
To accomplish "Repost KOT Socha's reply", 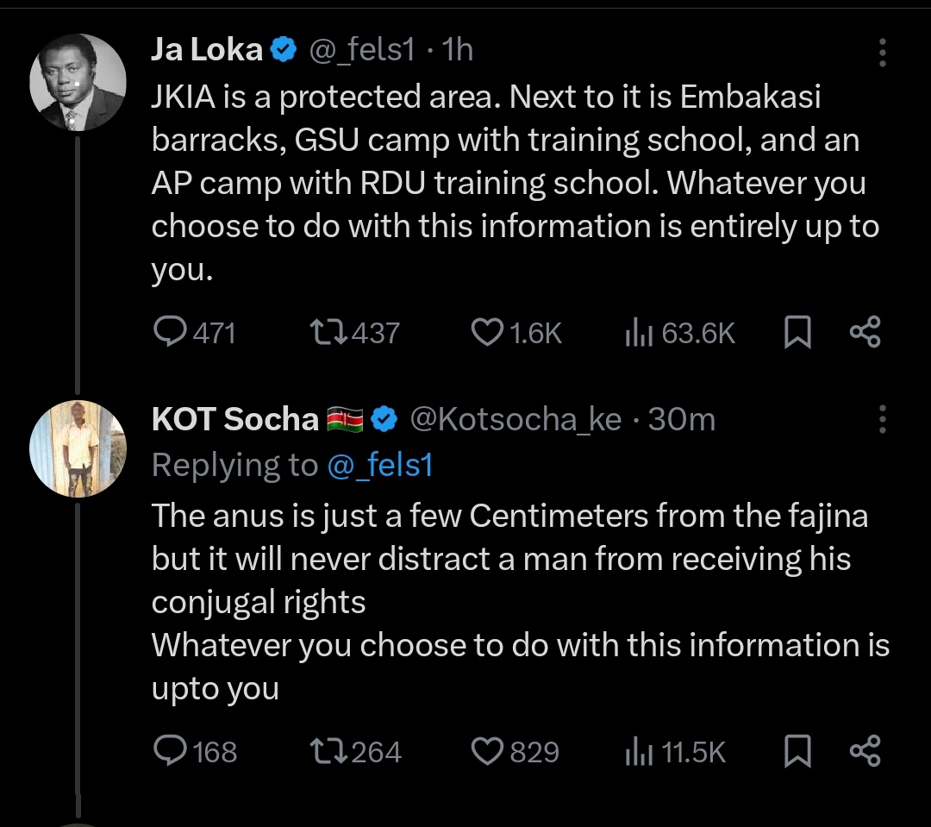I will [x=327, y=751].
